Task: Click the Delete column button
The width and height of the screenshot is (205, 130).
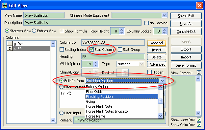Action: pos(157,57)
